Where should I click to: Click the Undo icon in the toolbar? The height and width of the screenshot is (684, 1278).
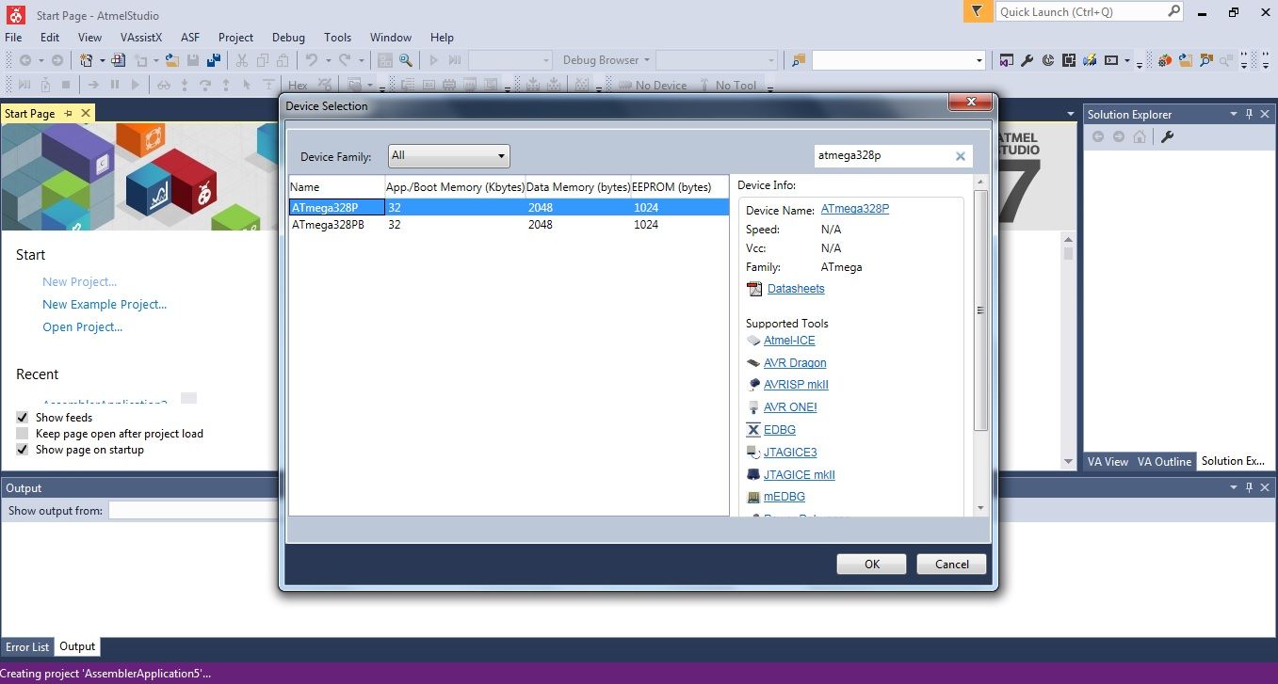(314, 60)
